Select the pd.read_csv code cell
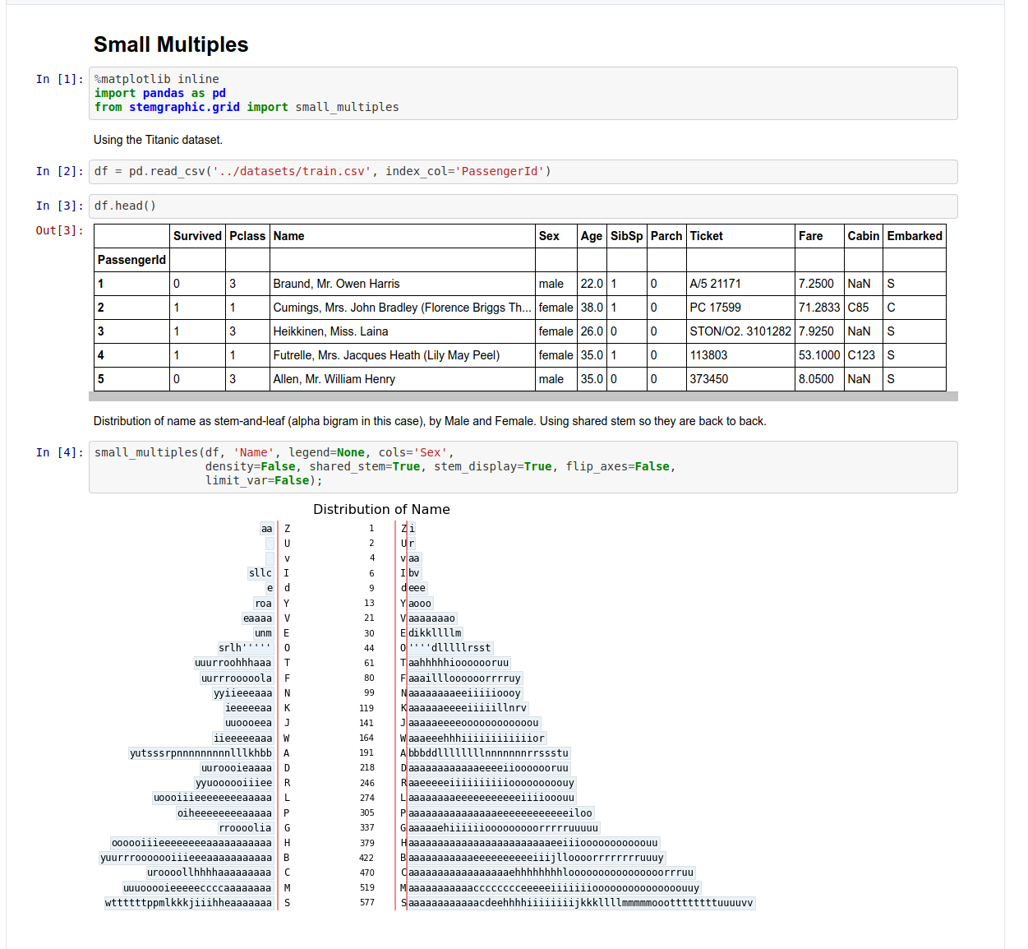The height and width of the screenshot is (949, 1028). (x=523, y=171)
